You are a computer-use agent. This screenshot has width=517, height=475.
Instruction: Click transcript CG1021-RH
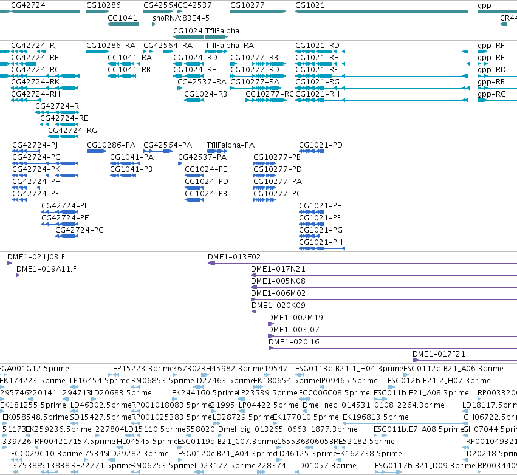(x=317, y=94)
